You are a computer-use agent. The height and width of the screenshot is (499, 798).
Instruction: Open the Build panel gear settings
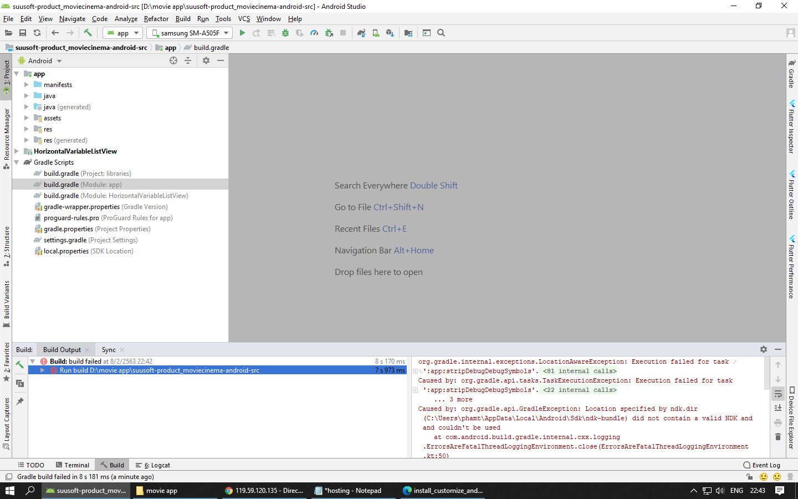pos(764,349)
